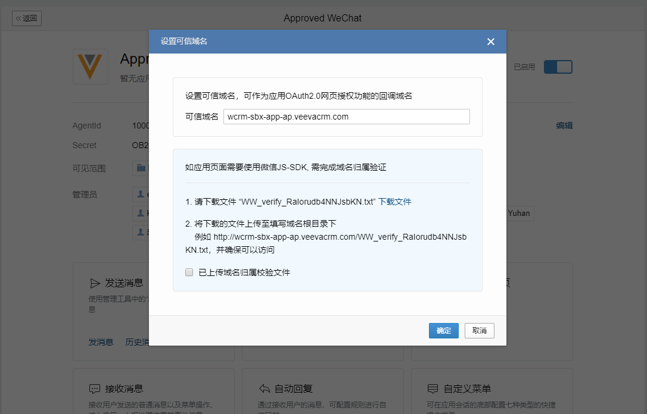This screenshot has height=414, width=647.
Task: Click the third 管理员 person icon
Action: coord(141,232)
